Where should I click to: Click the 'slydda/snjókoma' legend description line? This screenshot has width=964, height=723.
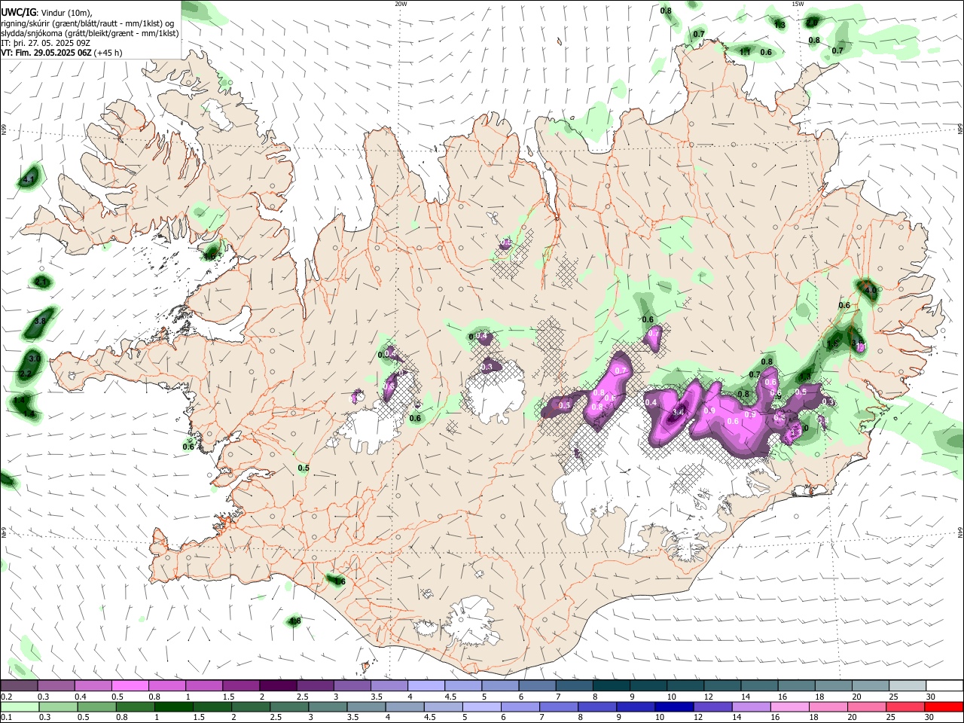(90, 33)
